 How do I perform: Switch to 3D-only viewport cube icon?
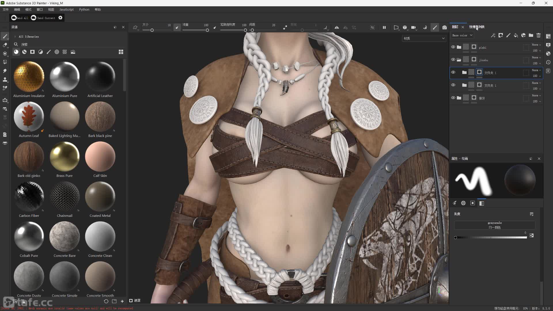(x=405, y=27)
